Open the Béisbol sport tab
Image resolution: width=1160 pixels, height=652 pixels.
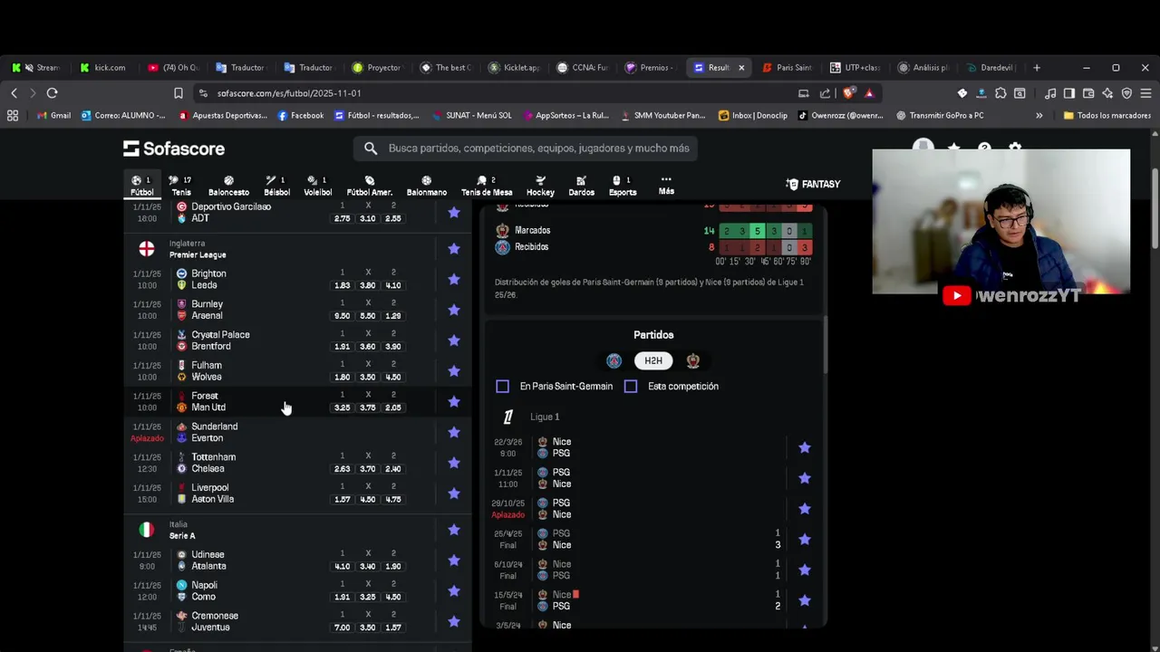tap(276, 186)
